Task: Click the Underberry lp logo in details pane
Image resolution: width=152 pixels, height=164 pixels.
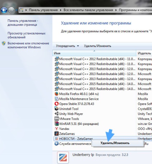Action: (x=63, y=158)
